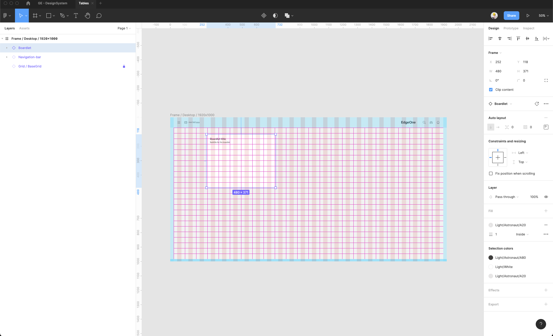
Task: Click the Share button
Action: (x=511, y=16)
